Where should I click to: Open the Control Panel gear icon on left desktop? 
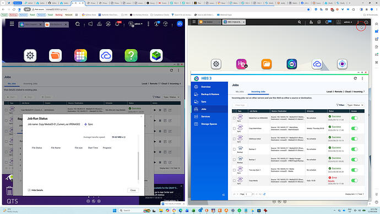click(30, 55)
